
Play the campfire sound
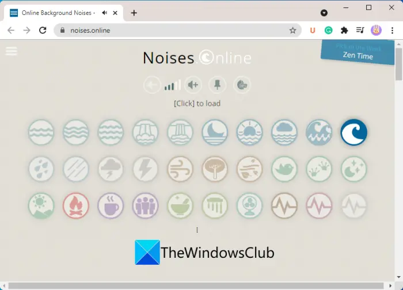[76, 205]
